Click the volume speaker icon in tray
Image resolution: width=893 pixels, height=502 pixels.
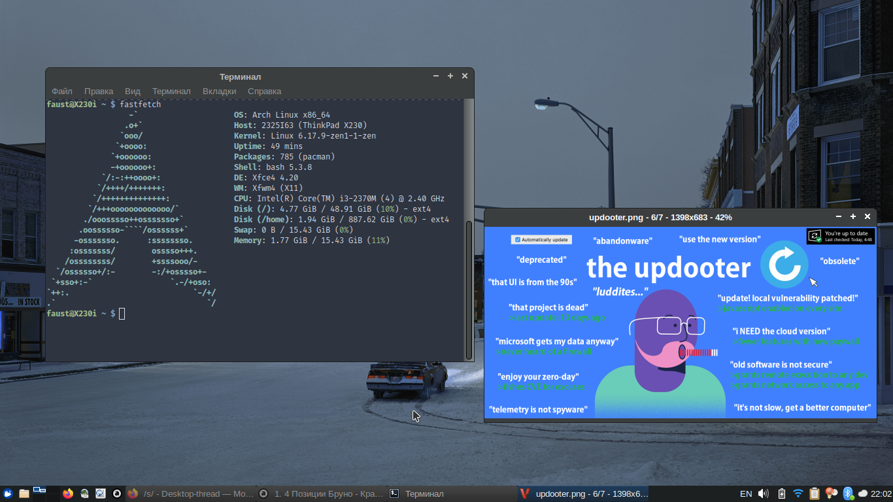click(763, 494)
